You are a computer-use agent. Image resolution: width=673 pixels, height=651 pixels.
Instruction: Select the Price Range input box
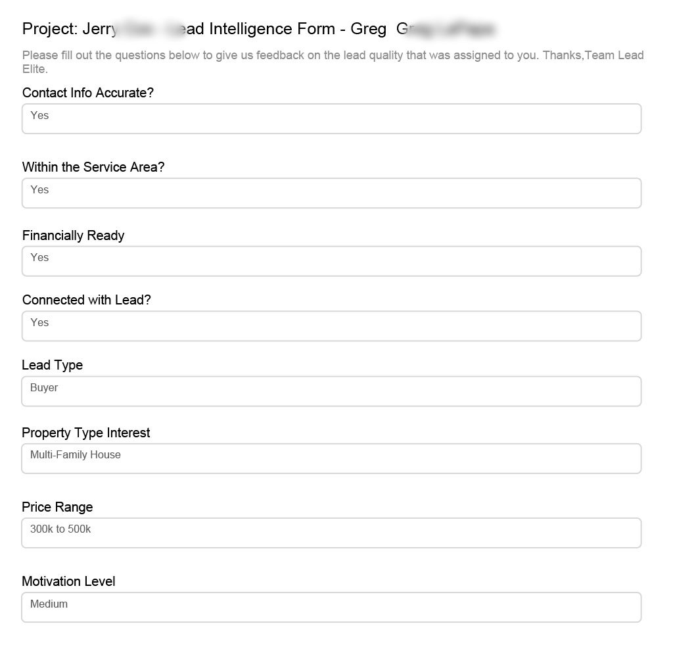(331, 533)
